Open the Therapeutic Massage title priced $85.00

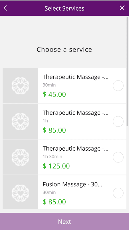click(x=75, y=113)
